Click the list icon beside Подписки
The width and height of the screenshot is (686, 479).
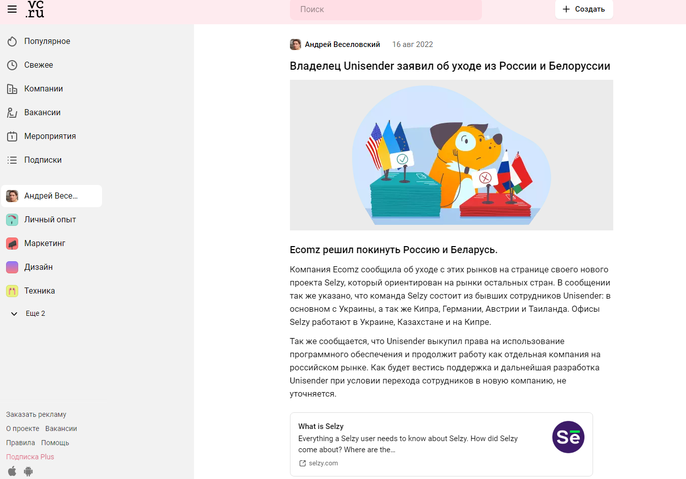[x=12, y=160]
